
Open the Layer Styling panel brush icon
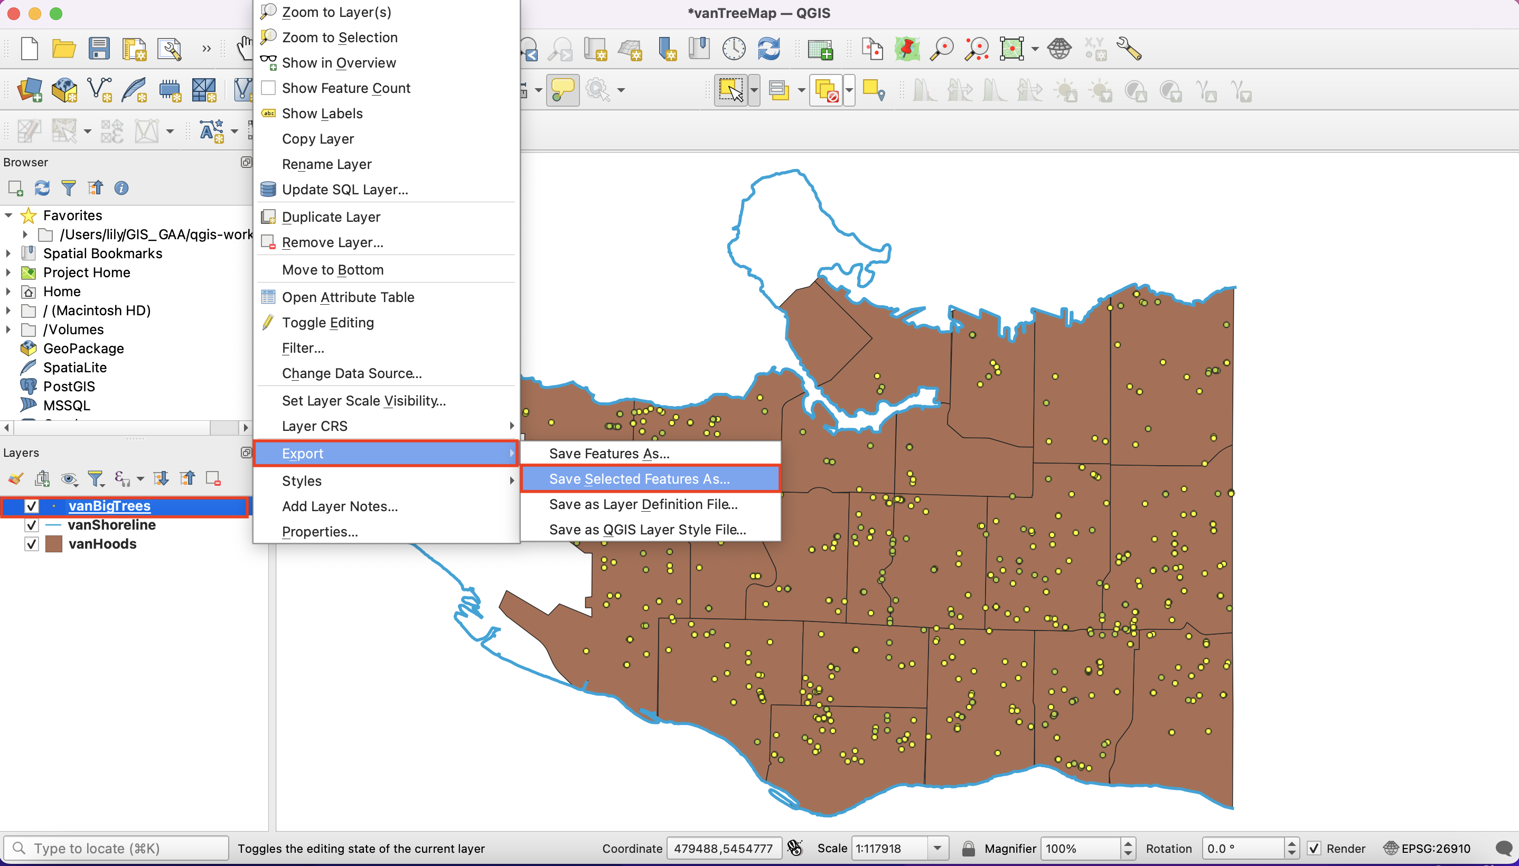pos(15,479)
